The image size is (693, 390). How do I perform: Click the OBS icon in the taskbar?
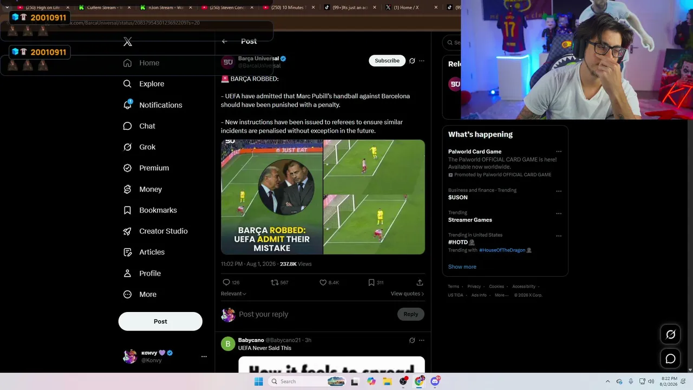(403, 381)
